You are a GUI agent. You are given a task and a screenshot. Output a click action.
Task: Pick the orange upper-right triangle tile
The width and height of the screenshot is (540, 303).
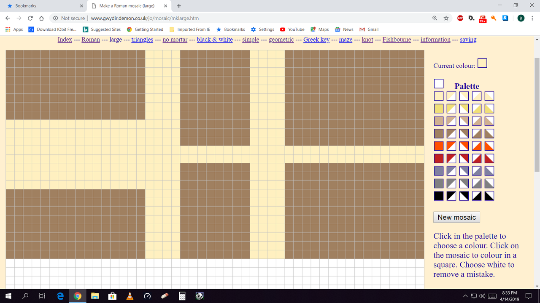464,146
